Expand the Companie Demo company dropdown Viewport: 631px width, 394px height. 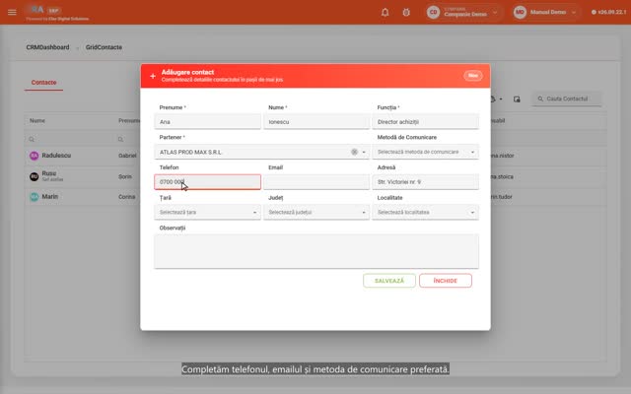click(x=495, y=13)
